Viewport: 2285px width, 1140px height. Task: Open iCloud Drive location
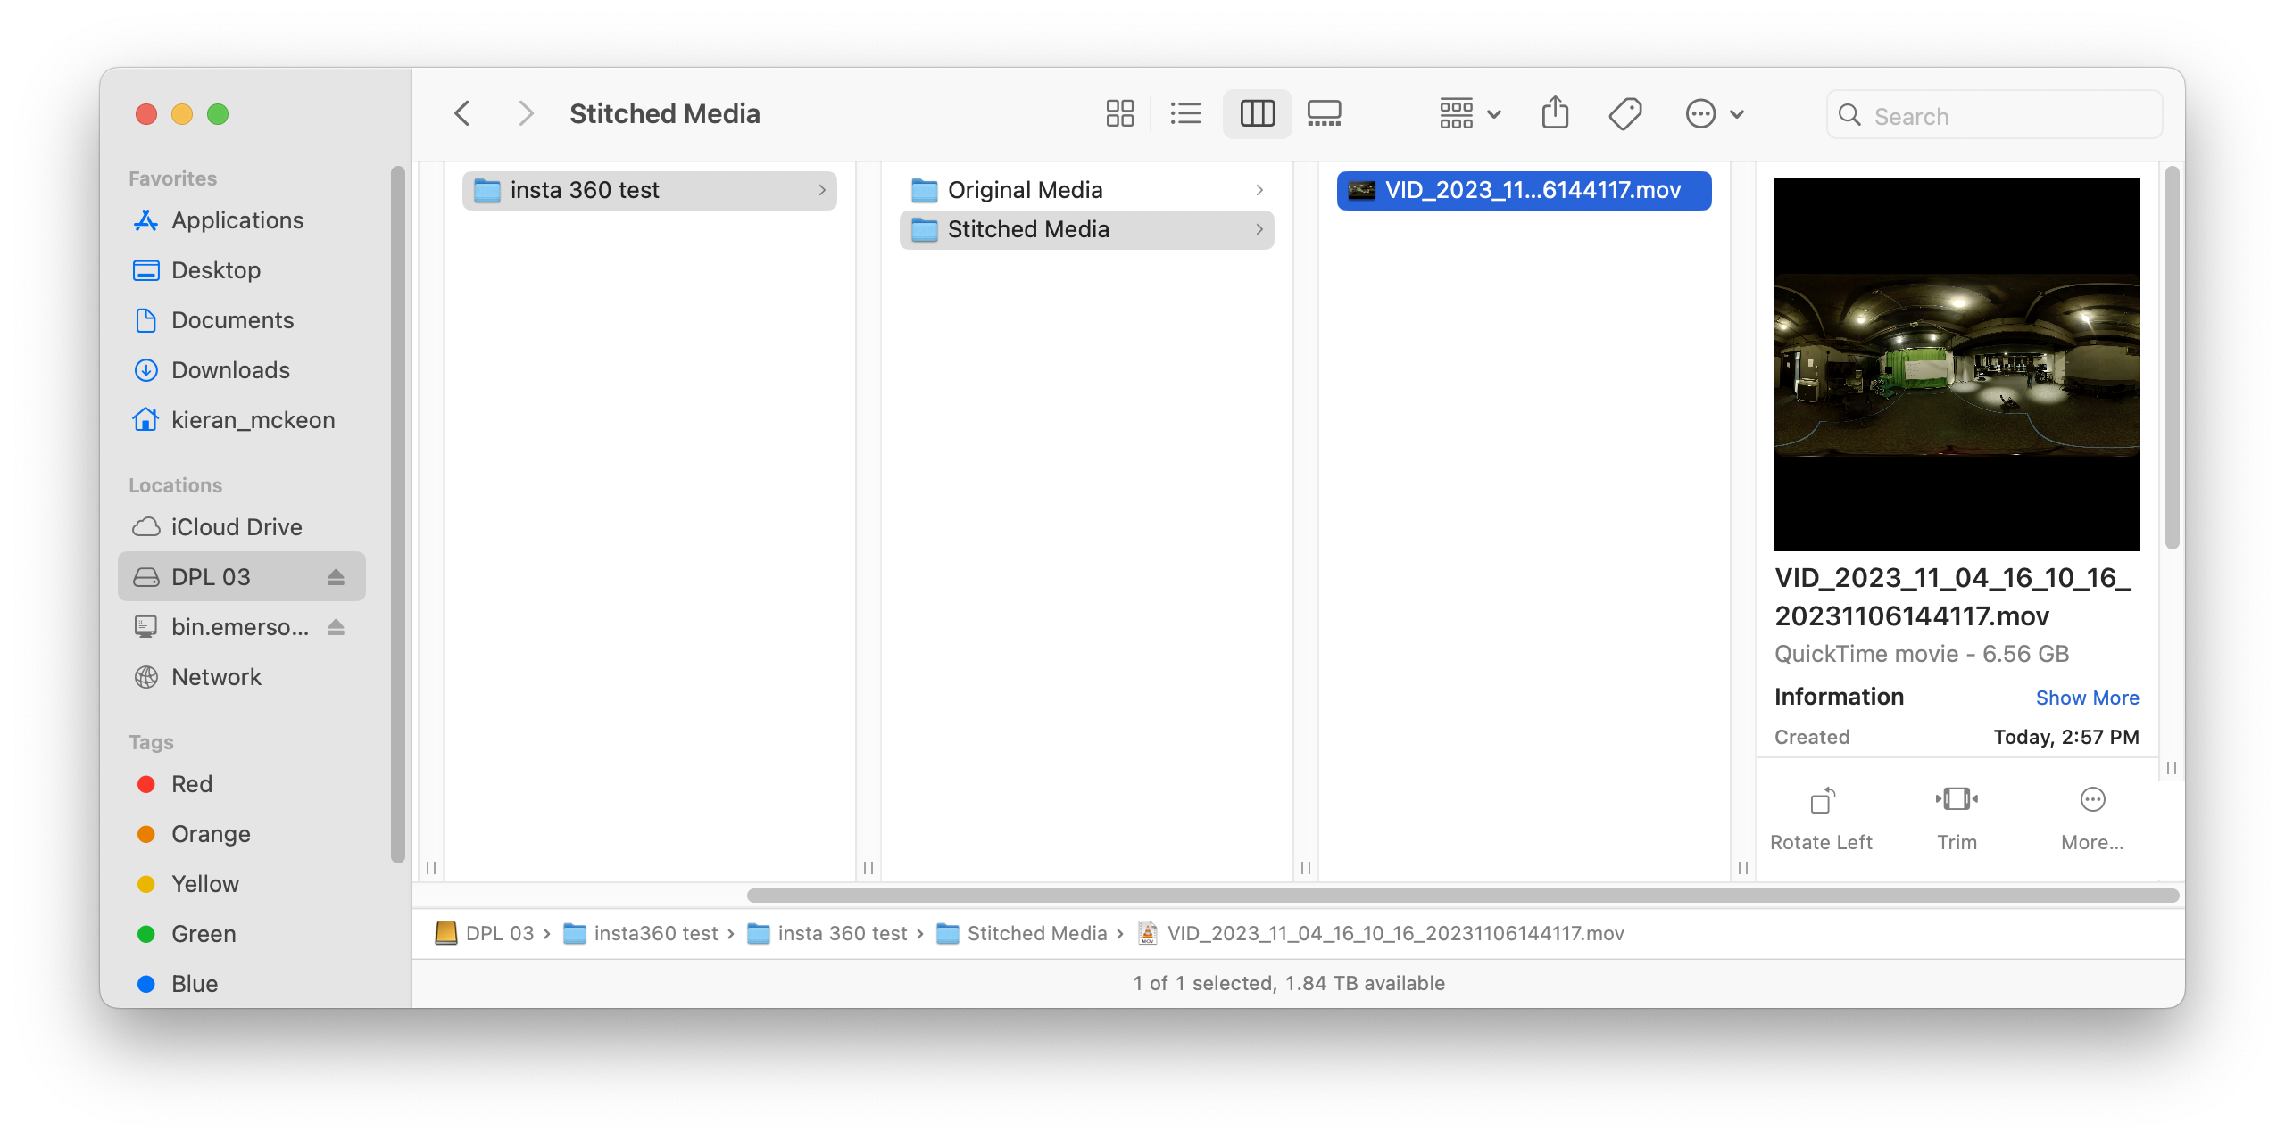click(241, 527)
